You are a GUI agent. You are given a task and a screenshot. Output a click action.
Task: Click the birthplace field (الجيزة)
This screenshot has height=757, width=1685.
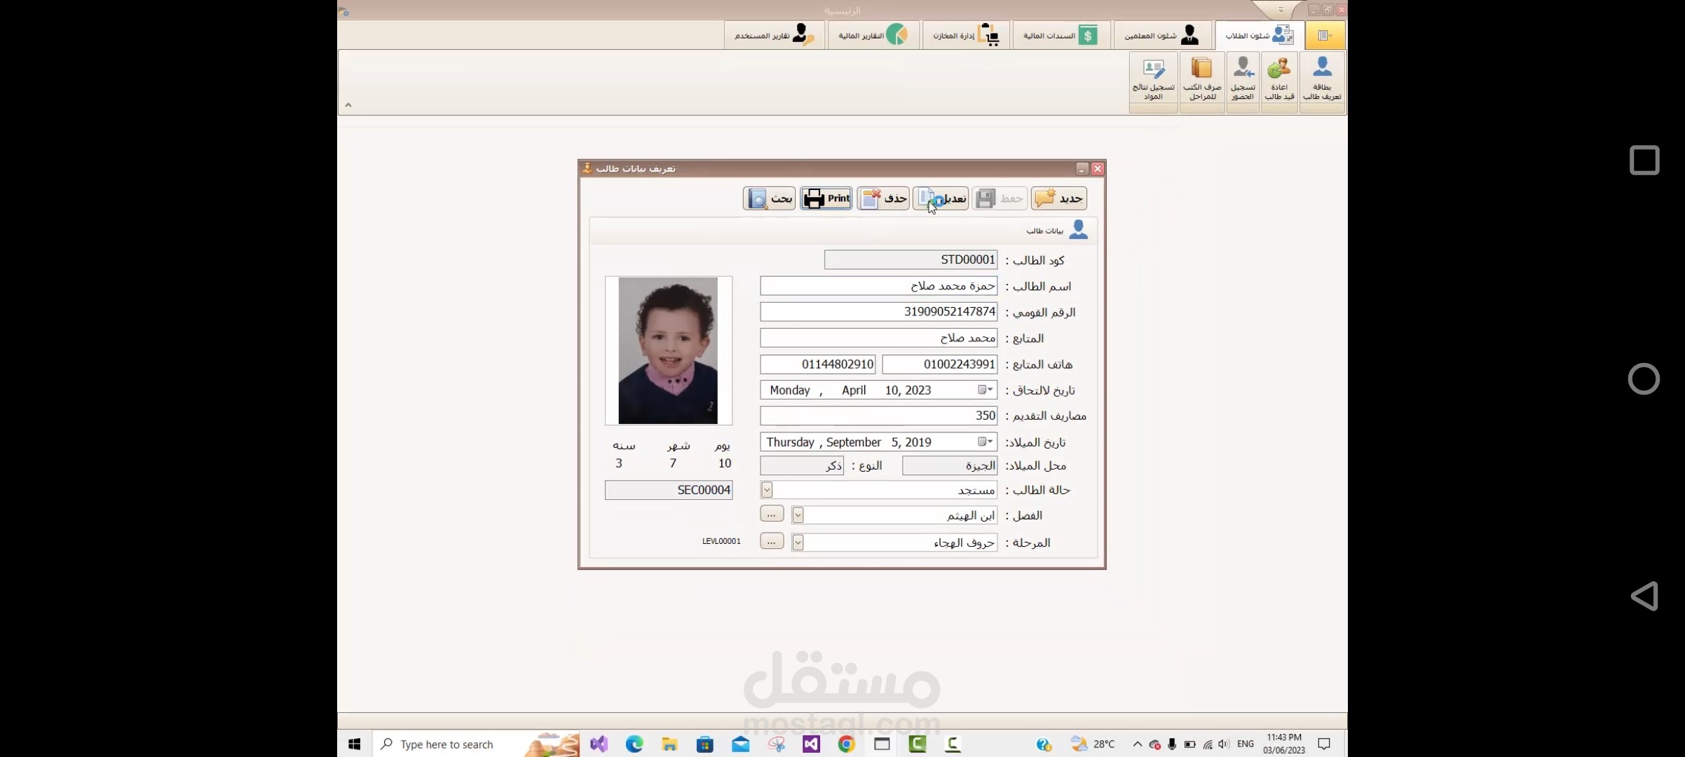950,465
